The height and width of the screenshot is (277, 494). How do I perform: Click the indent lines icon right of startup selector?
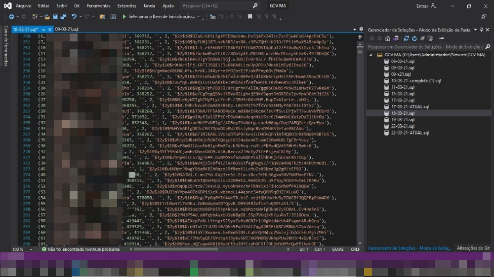[x=212, y=17]
